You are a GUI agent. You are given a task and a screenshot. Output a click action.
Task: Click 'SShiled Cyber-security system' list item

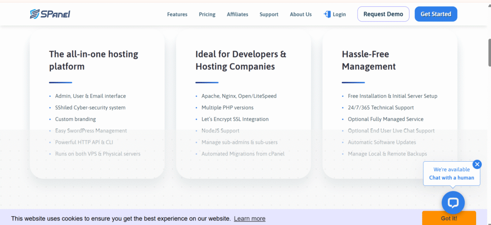click(x=90, y=107)
